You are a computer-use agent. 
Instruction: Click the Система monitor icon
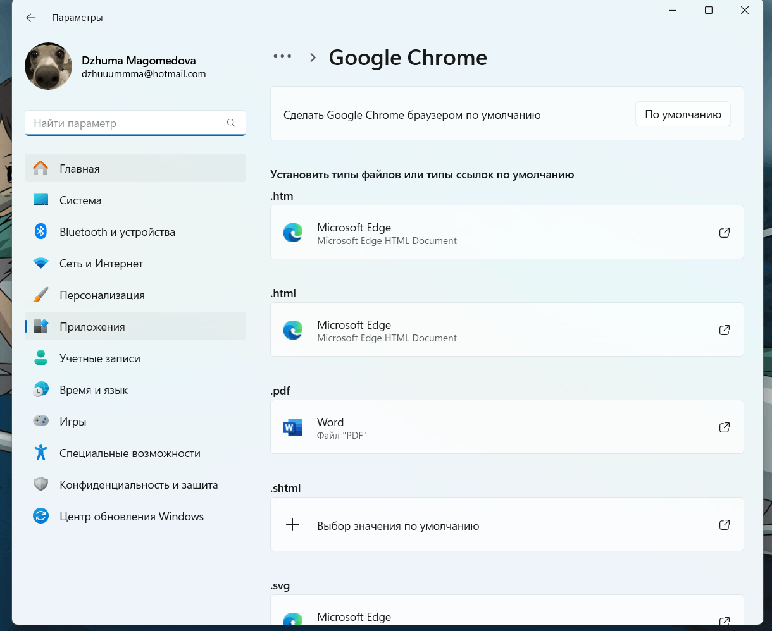(40, 200)
